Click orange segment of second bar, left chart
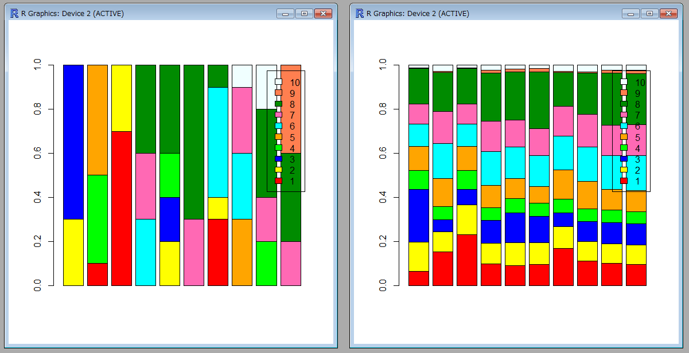 (x=98, y=120)
